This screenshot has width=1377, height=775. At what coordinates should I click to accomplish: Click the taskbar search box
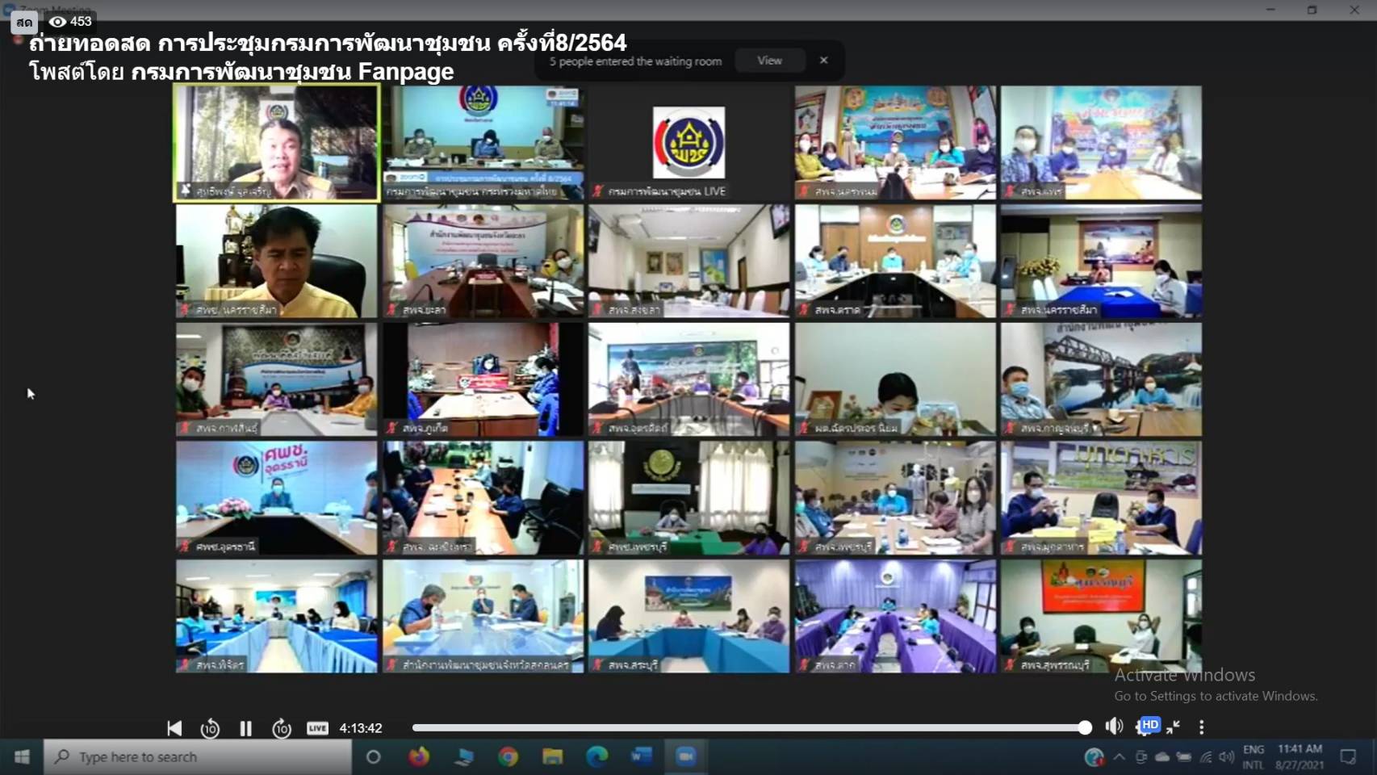(198, 757)
